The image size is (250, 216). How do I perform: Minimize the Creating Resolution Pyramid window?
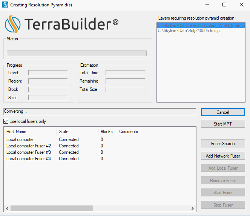(x=207, y=5)
